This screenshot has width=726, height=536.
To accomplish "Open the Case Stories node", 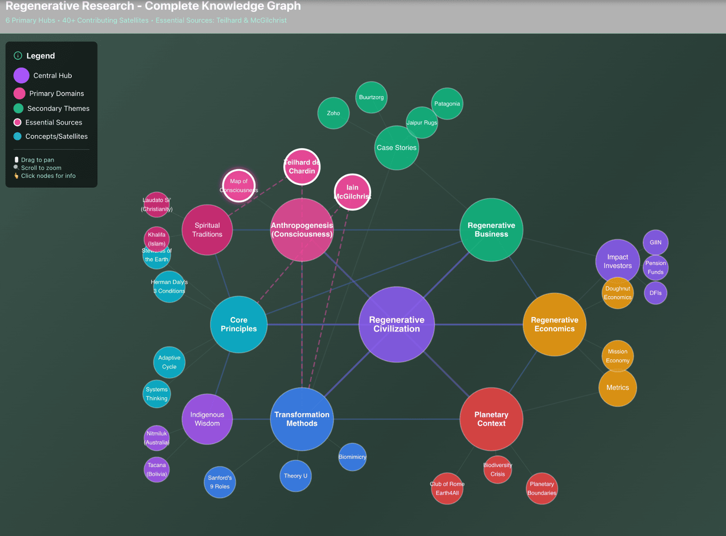I will [396, 148].
